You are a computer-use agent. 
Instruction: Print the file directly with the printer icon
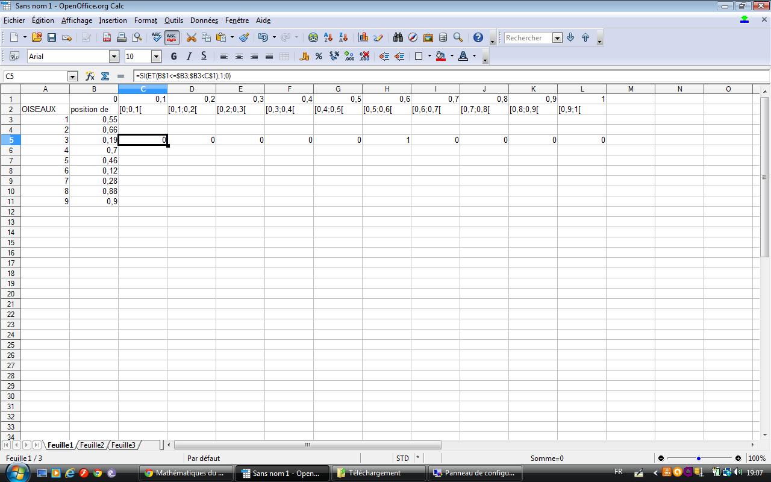(x=122, y=37)
